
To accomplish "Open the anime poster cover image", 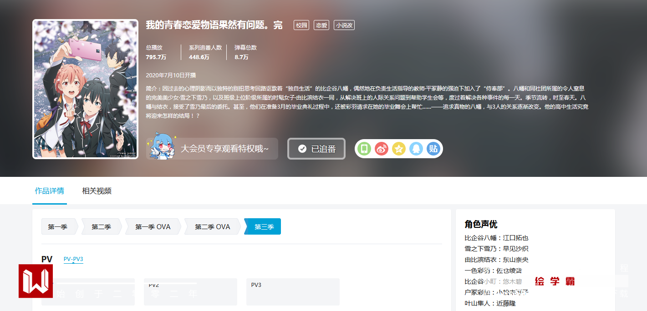I will pos(85,89).
